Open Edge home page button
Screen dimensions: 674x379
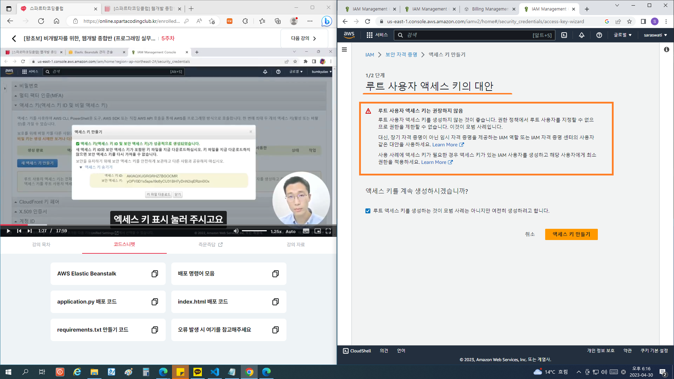pos(57,21)
